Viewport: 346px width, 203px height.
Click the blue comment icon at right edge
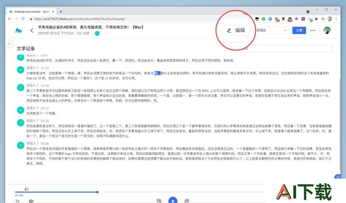click(x=337, y=177)
